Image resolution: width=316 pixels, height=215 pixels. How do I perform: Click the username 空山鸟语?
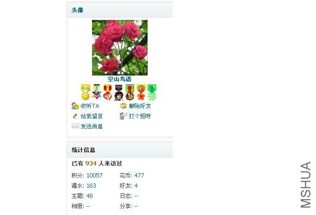(119, 79)
